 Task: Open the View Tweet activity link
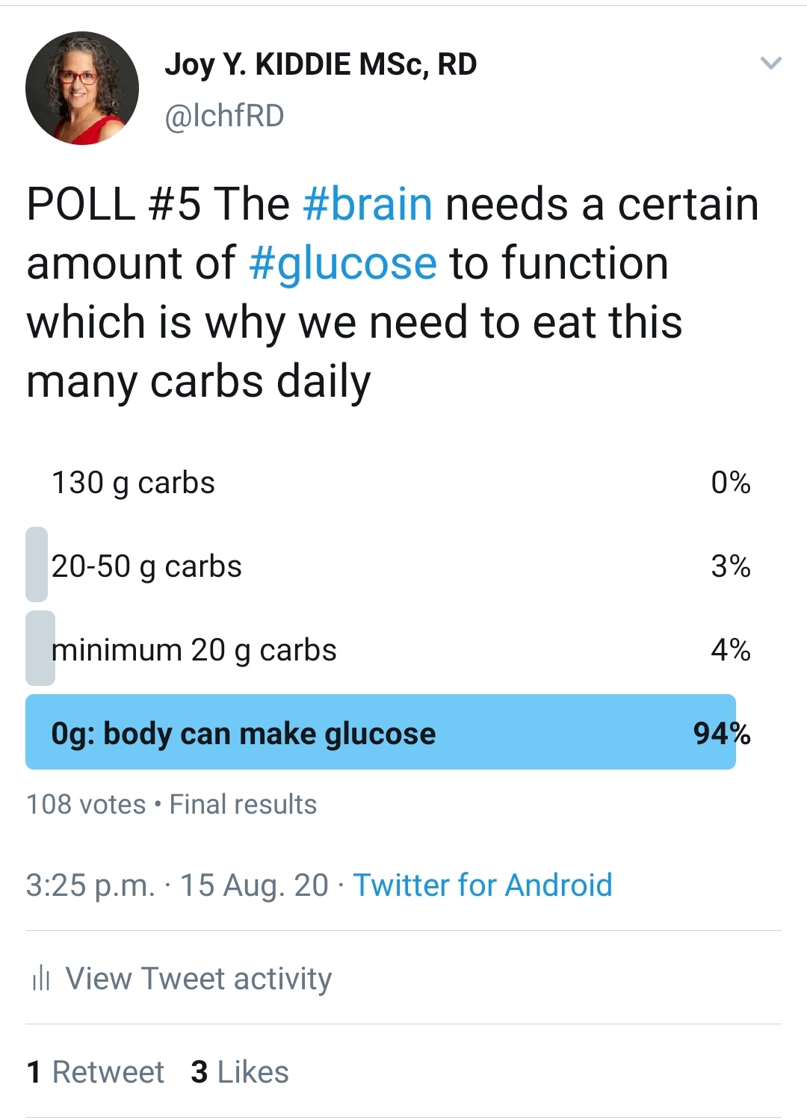click(x=199, y=978)
